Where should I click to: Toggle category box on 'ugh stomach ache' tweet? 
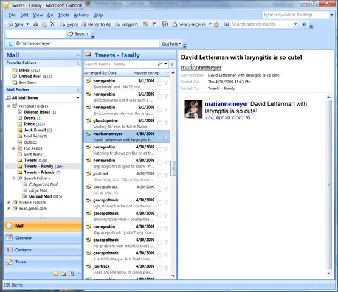click(159, 203)
